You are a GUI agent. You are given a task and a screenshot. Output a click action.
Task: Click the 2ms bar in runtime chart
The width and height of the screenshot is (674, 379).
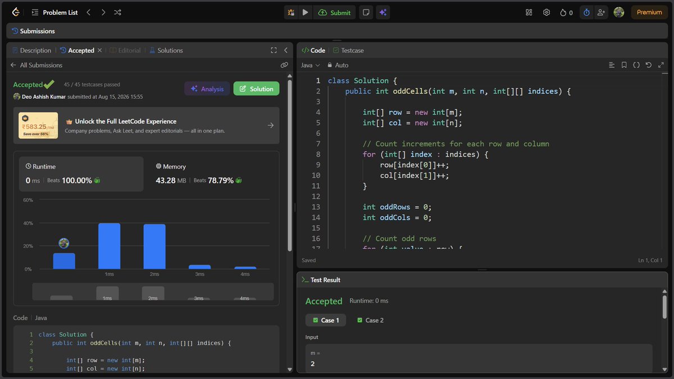pyautogui.click(x=154, y=246)
